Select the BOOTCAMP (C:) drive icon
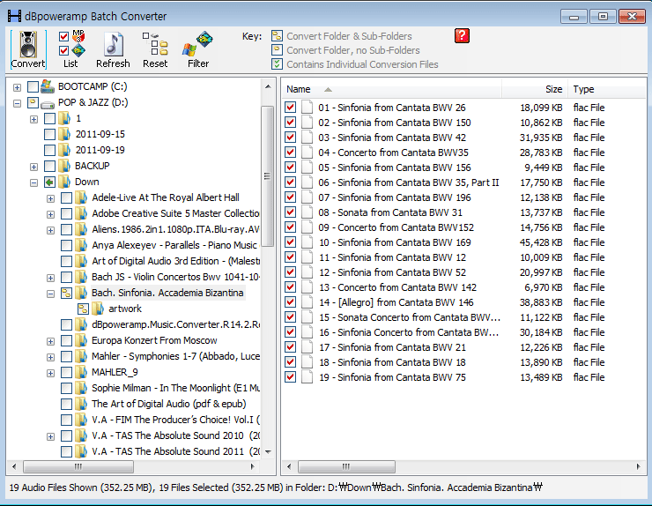652x506 pixels. point(48,86)
